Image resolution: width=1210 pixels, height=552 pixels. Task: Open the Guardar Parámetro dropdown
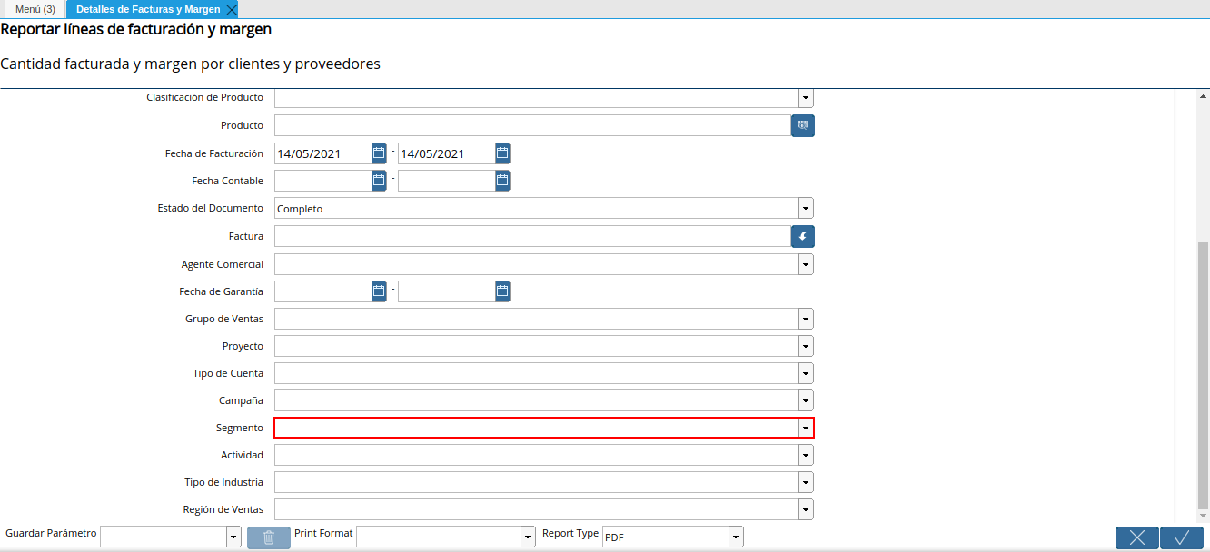(233, 537)
